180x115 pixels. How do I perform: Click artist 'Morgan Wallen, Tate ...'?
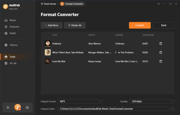(100, 52)
